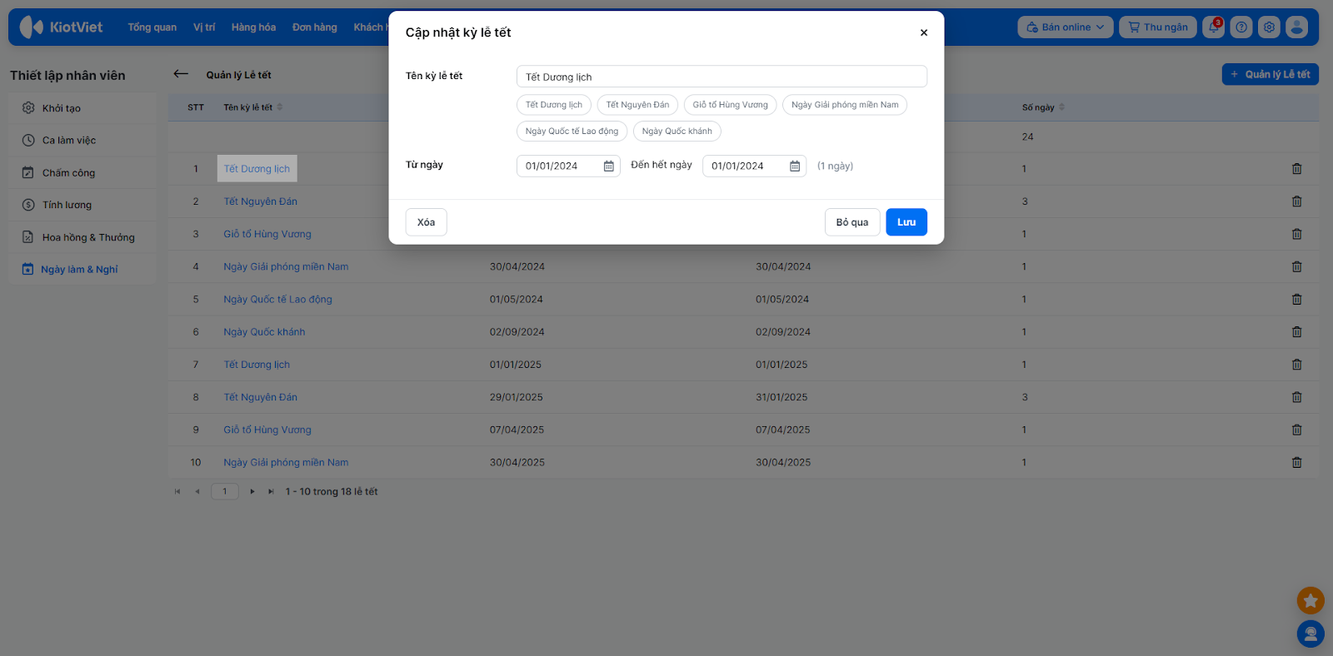Choose the Tết Nguyên Đán suggestion chip

point(637,105)
